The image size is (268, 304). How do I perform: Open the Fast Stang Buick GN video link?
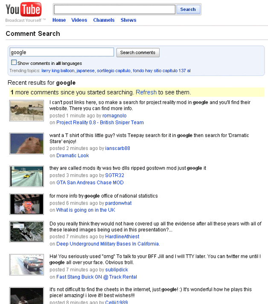click(x=96, y=277)
